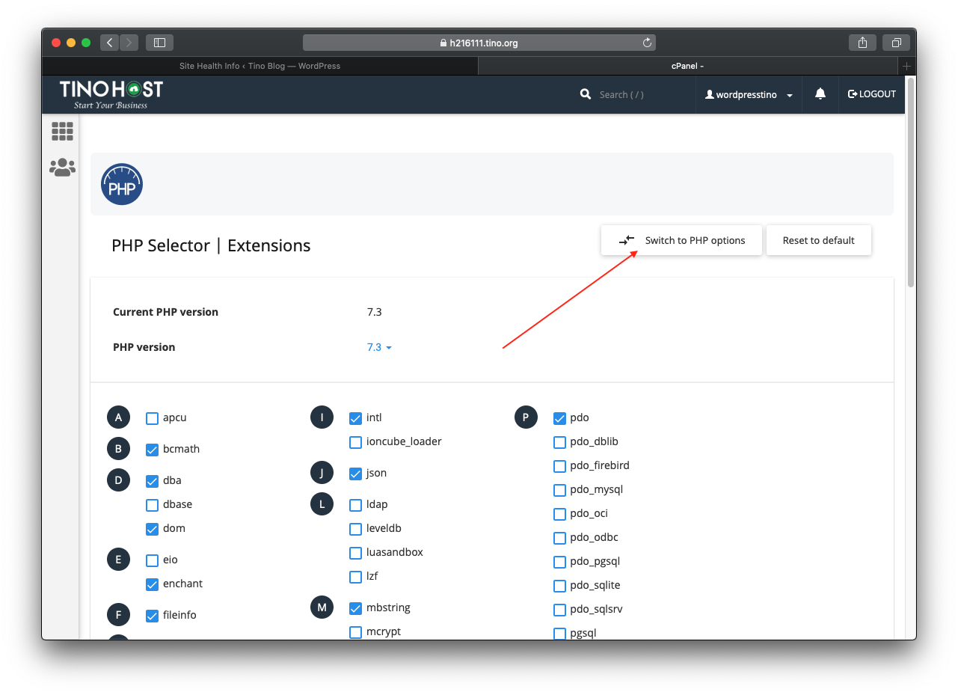Click the letter D group badge

pyautogui.click(x=118, y=480)
